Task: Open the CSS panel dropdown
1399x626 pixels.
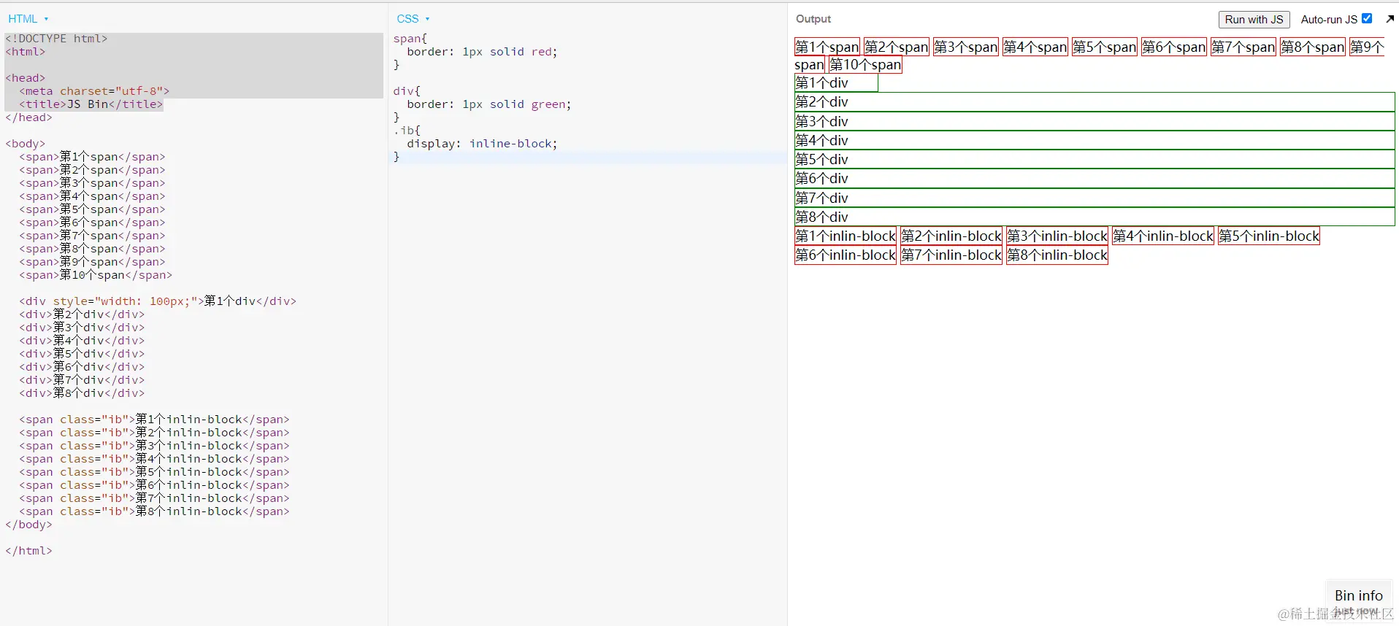Action: point(413,19)
